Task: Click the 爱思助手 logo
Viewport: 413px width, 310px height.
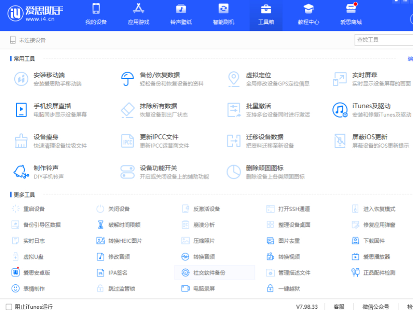Action: pos(35,13)
